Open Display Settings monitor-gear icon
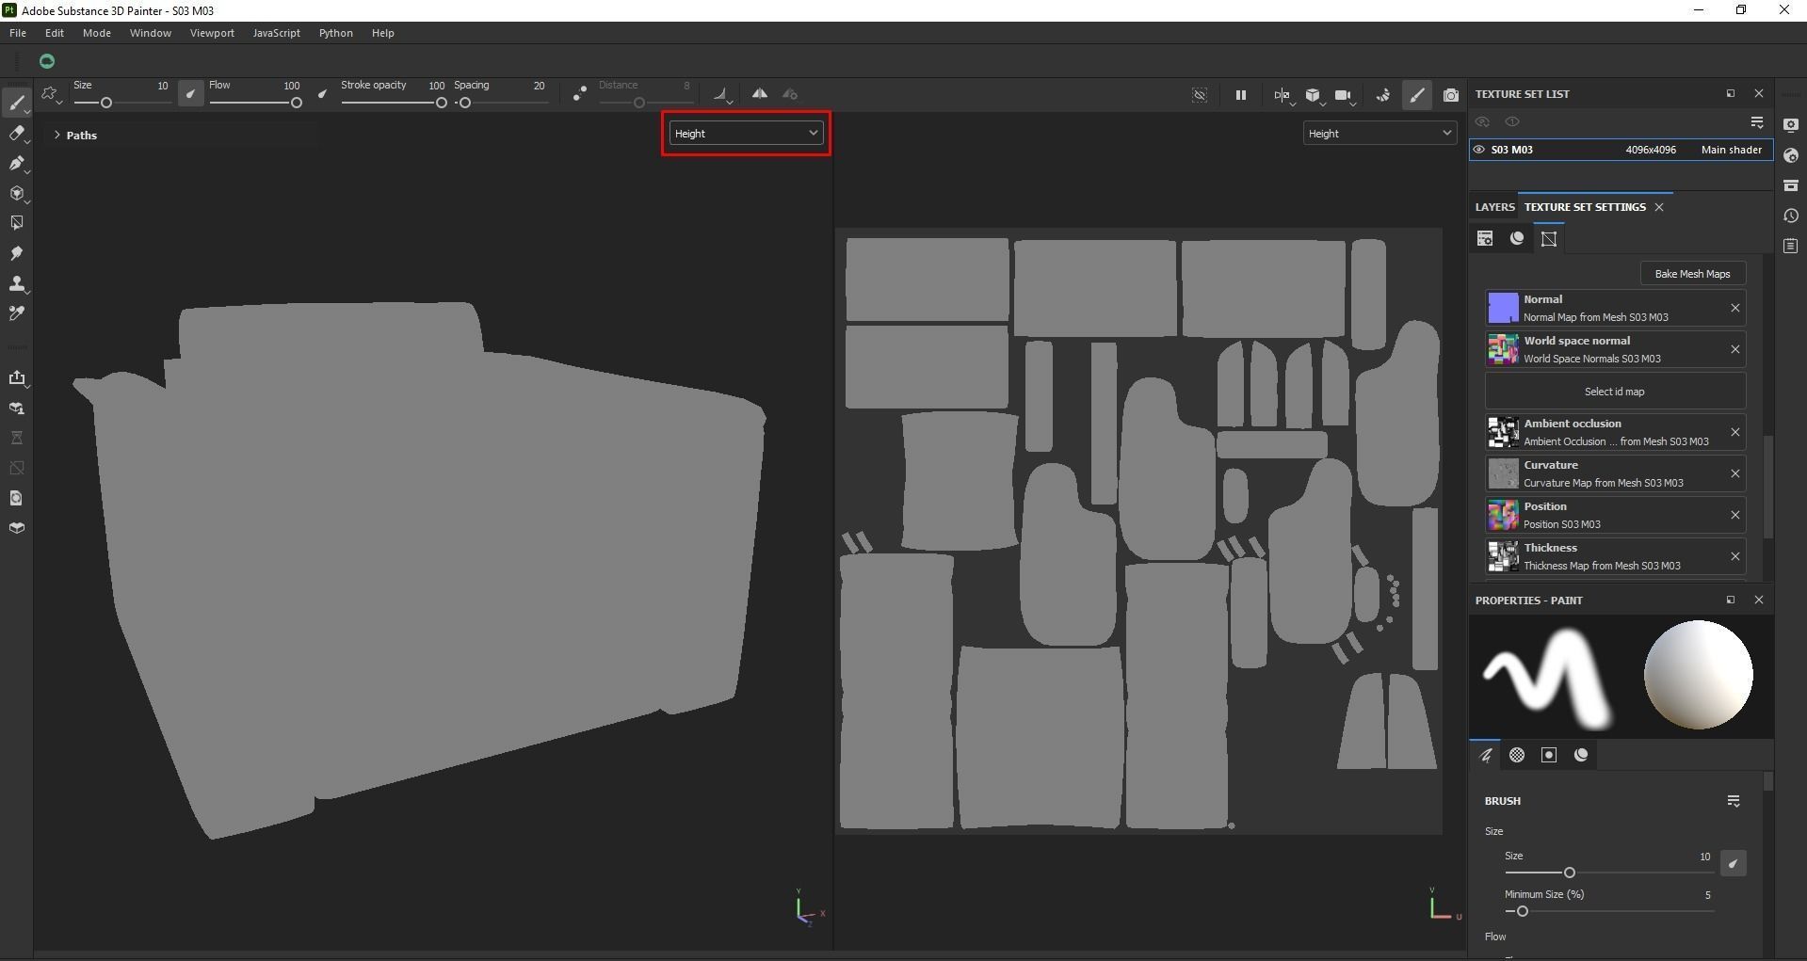The image size is (1807, 961). (x=1791, y=125)
